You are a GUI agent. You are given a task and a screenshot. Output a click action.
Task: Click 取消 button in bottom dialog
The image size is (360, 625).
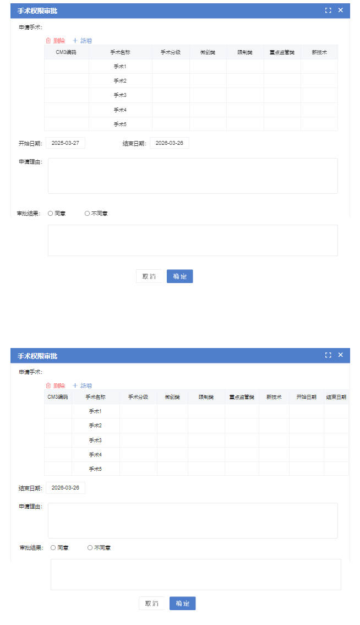coord(152,603)
